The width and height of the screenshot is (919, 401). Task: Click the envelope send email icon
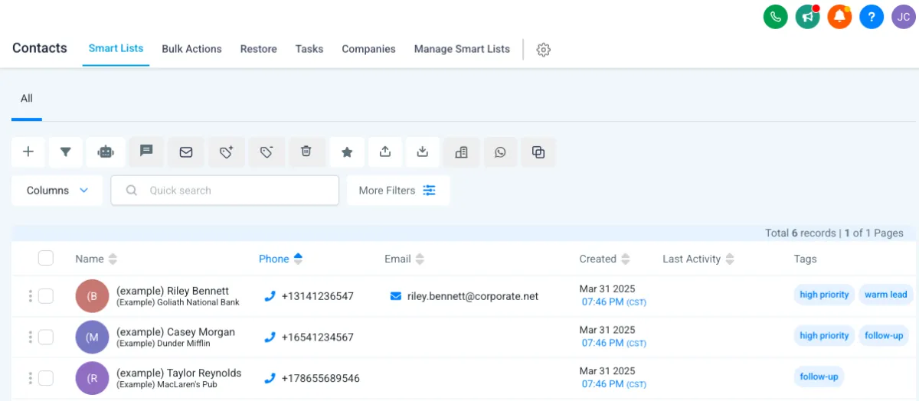click(x=186, y=152)
